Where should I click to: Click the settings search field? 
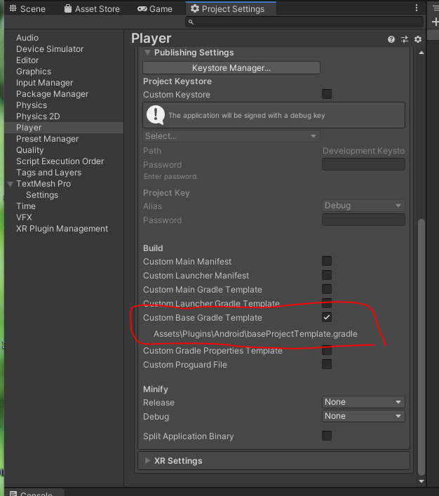304,22
